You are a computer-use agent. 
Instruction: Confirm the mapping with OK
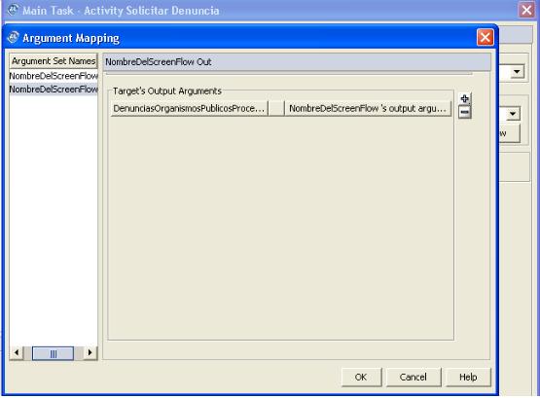point(361,377)
